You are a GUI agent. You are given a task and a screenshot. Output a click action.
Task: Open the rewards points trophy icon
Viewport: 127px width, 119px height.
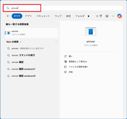pyautogui.click(x=101, y=16)
